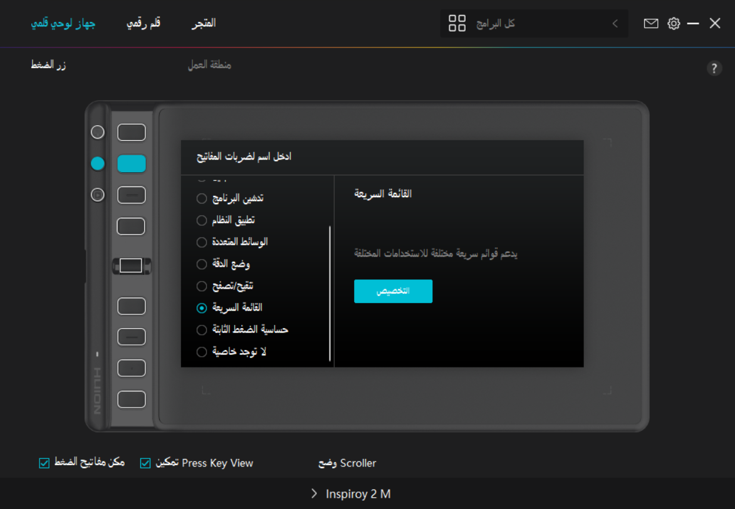The image size is (735, 509).
Task: Click the mail envelope icon
Action: coord(651,24)
